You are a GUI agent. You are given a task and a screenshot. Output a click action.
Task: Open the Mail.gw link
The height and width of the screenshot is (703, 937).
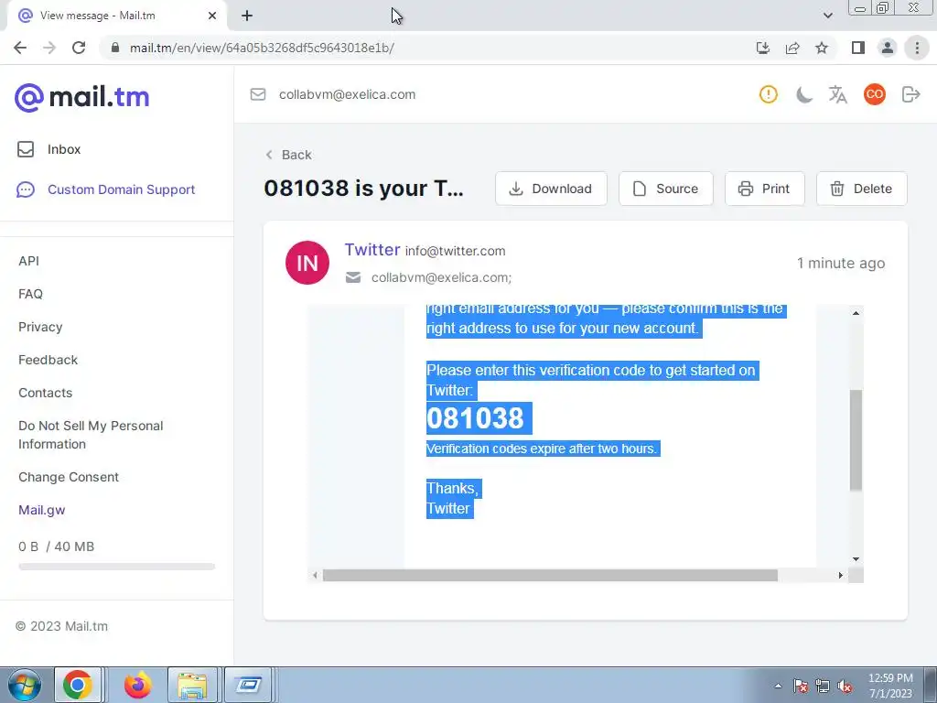[x=42, y=510]
